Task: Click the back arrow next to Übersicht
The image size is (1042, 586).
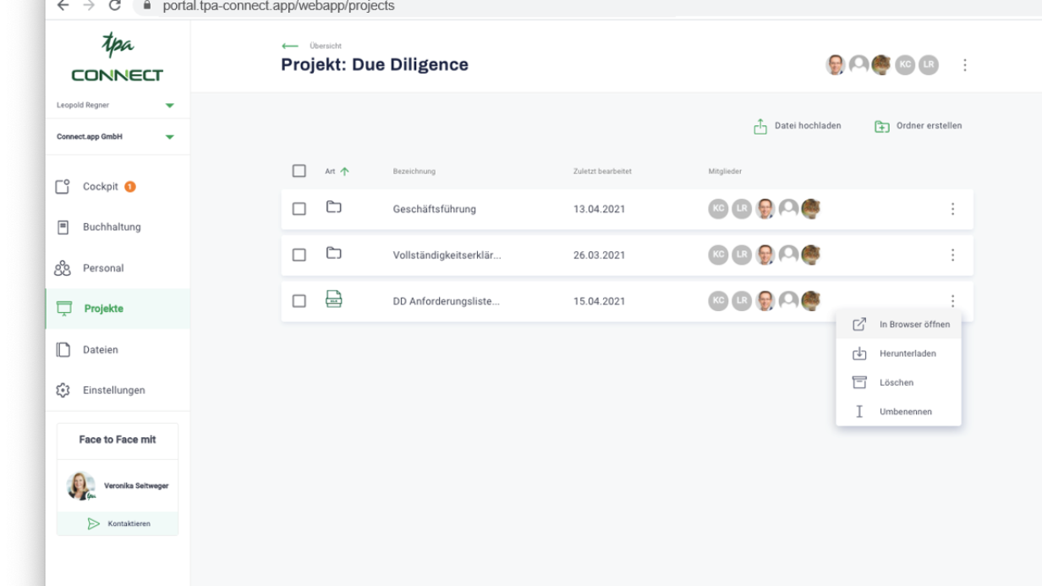Action: click(x=290, y=46)
